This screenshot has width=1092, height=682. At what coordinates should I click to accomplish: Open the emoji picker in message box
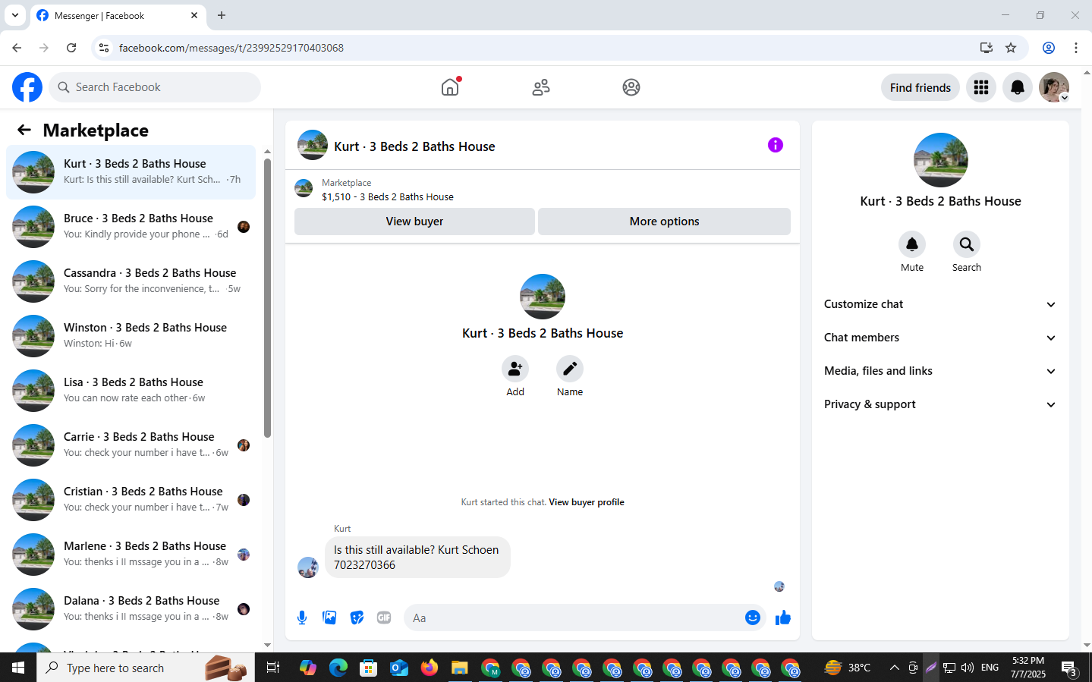[x=753, y=618]
